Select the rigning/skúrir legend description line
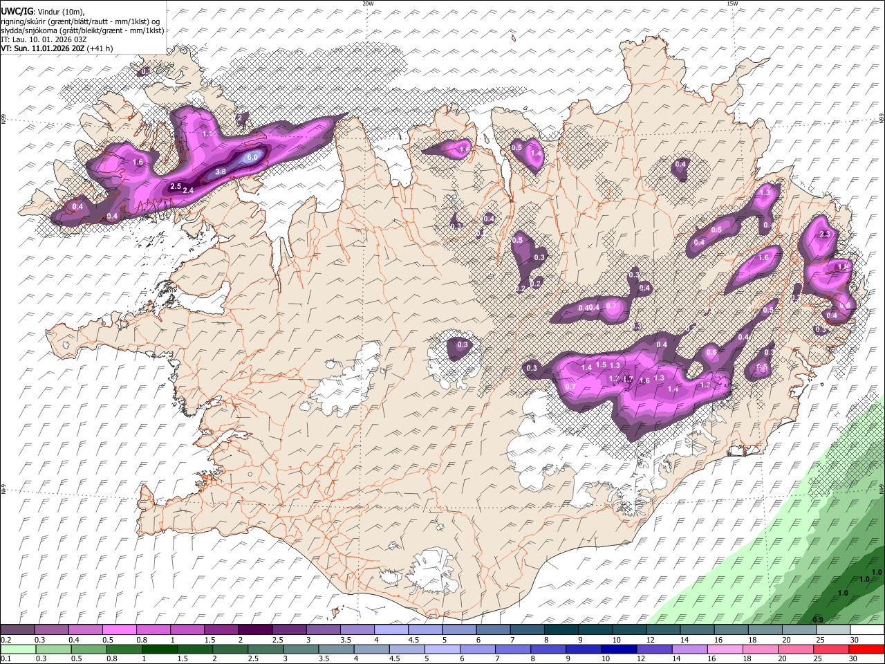 click(80, 21)
